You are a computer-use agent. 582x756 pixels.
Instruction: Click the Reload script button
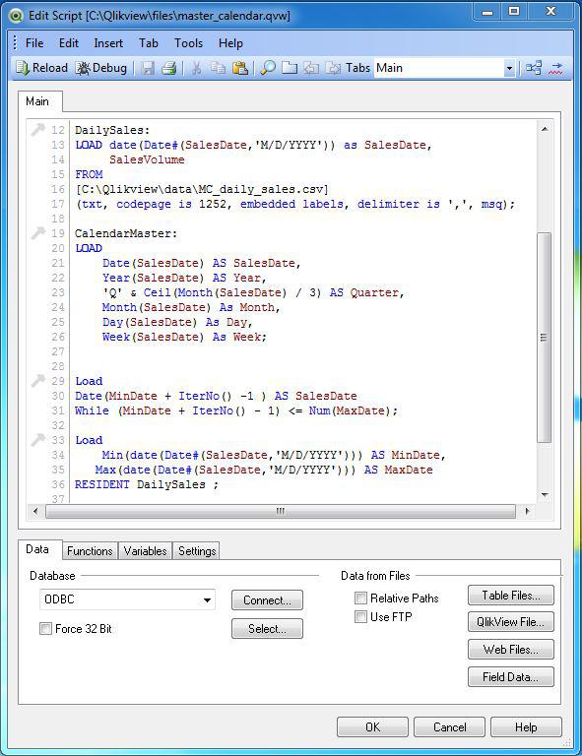pos(42,68)
